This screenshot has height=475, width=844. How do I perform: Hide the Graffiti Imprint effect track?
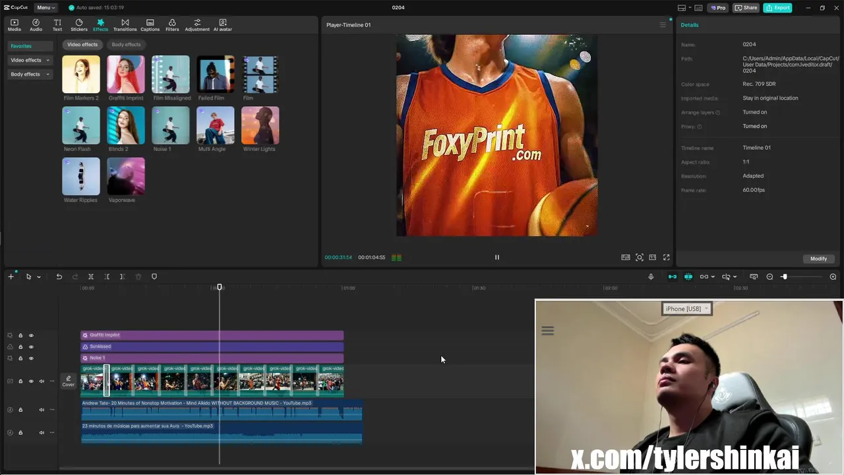[31, 335]
